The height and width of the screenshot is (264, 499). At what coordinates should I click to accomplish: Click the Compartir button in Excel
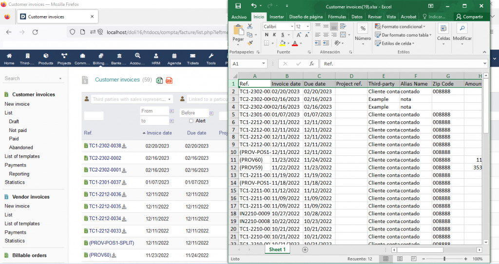(469, 17)
